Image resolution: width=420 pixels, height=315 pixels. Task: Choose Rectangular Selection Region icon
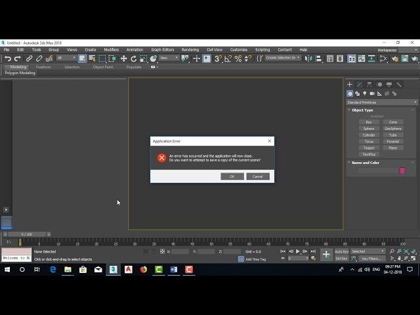pos(102,58)
